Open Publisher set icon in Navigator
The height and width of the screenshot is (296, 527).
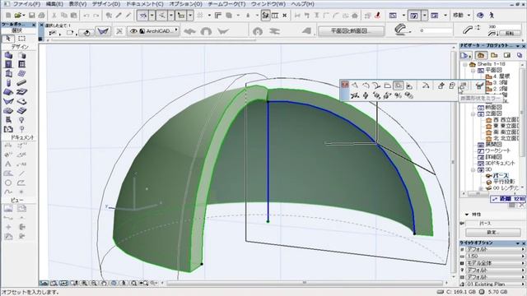coord(520,55)
